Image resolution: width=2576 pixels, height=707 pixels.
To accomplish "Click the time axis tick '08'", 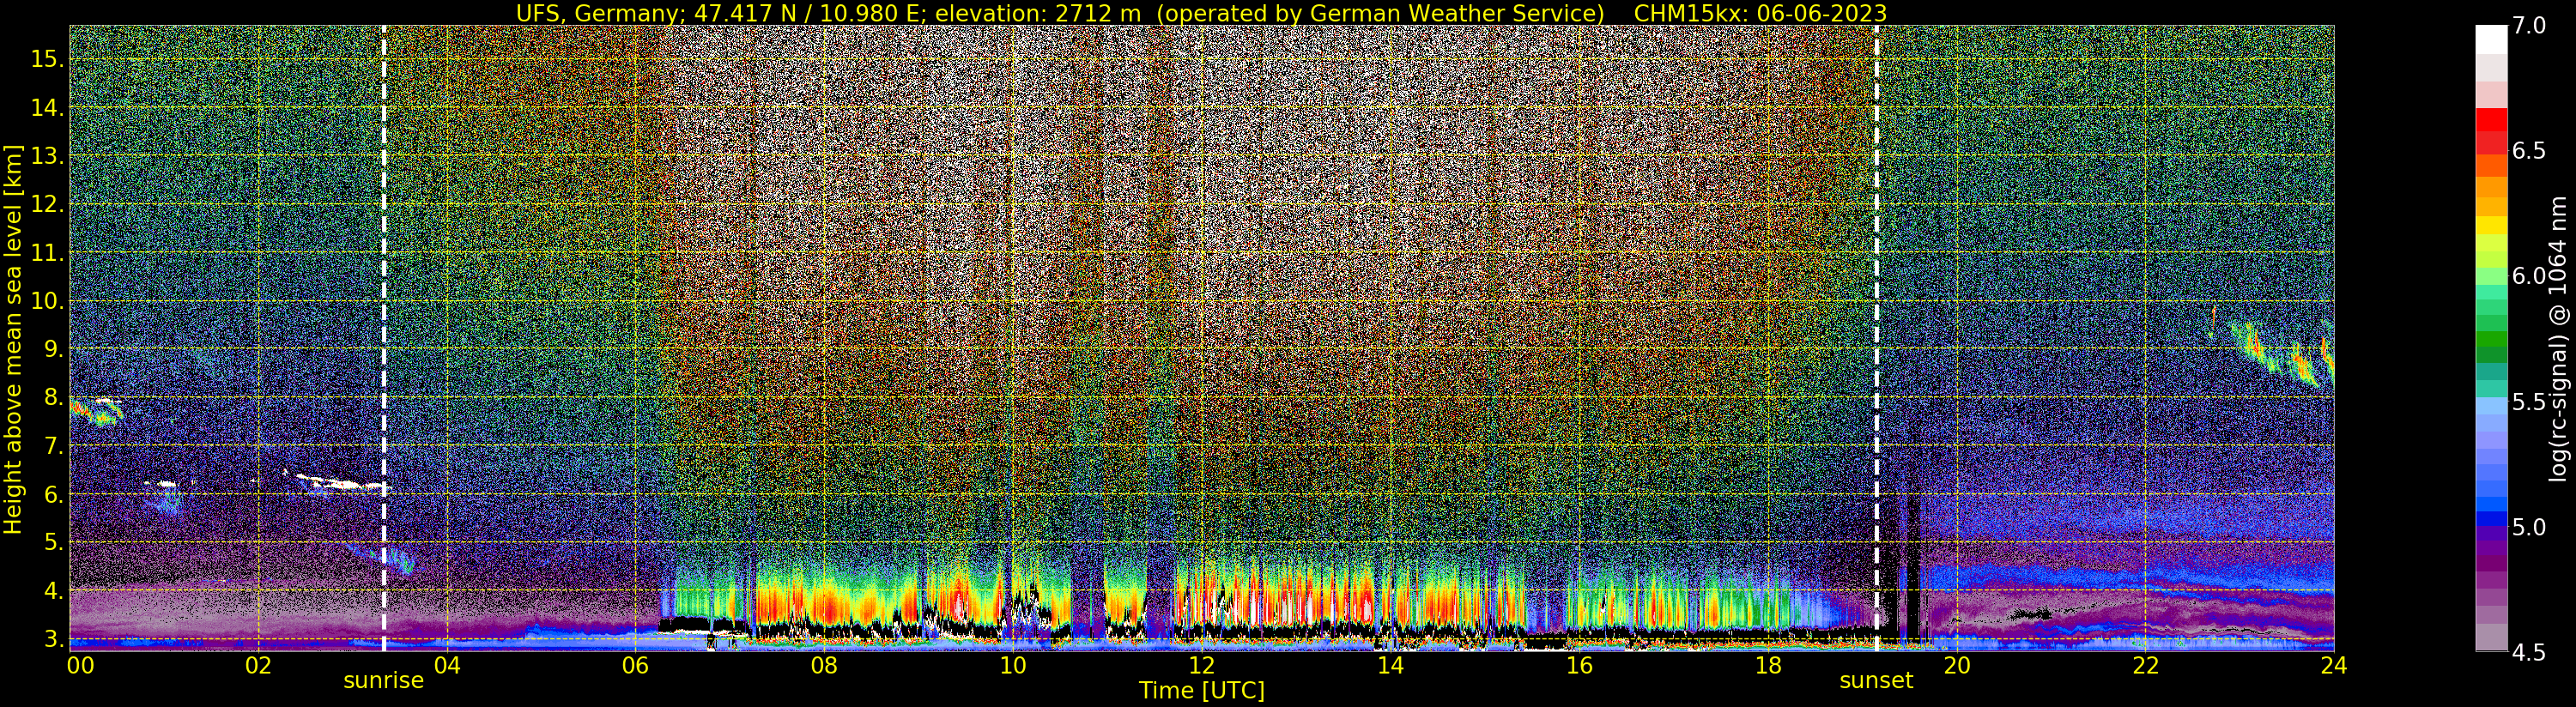I will click(824, 665).
